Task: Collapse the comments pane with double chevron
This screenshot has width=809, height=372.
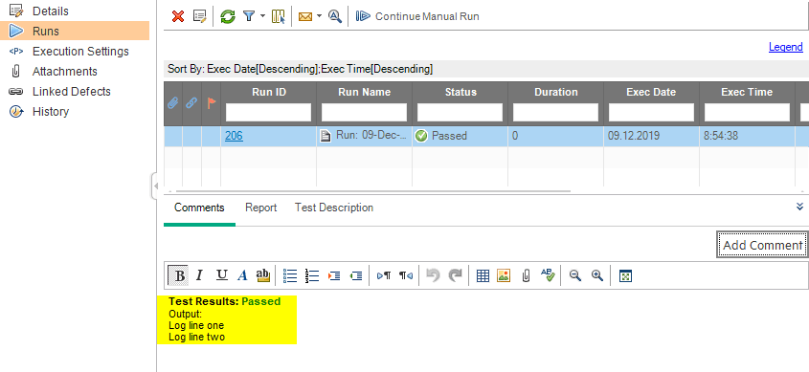Action: coord(799,207)
